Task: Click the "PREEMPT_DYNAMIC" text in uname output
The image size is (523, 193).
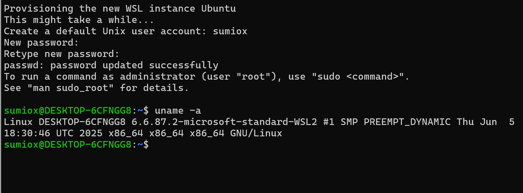Action: click(407, 122)
